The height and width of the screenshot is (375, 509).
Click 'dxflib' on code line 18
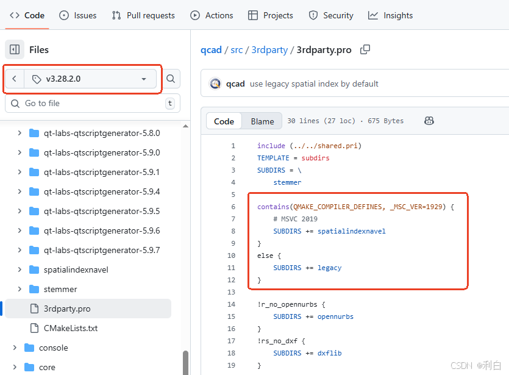coord(330,353)
